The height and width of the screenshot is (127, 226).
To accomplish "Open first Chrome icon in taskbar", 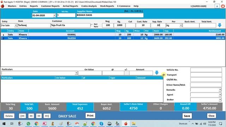I will tap(36, 123).
